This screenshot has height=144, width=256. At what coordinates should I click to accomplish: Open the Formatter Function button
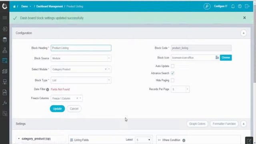click(224, 124)
